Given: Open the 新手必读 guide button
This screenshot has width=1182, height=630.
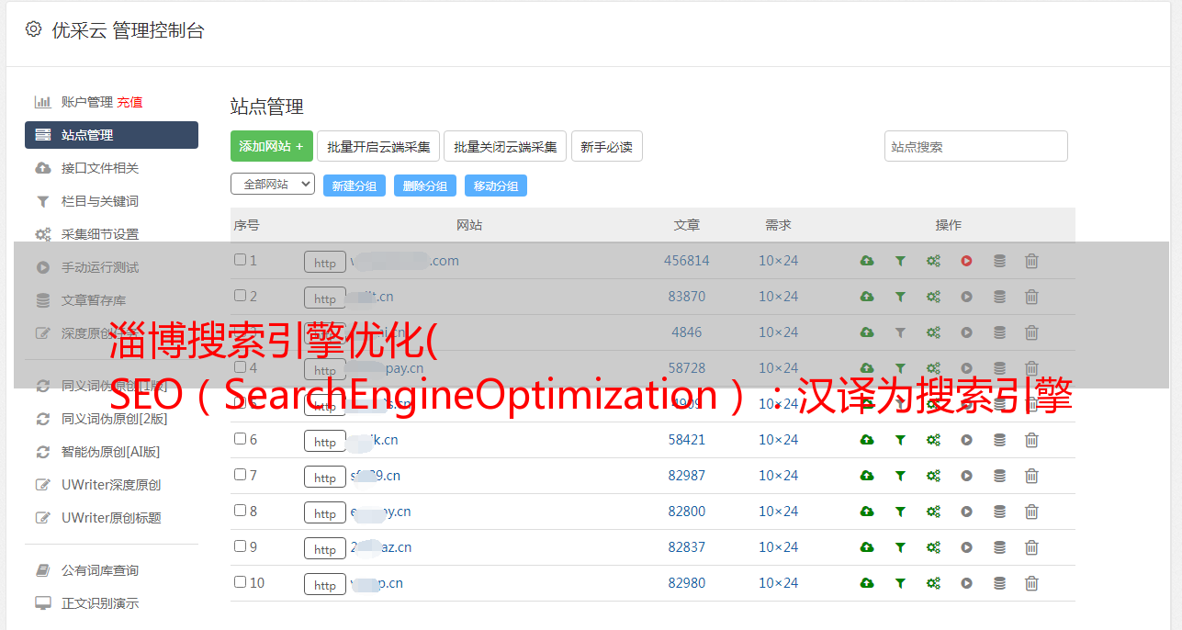Looking at the screenshot, I should (607, 146).
